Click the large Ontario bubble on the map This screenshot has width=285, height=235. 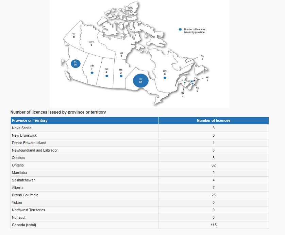(x=140, y=80)
